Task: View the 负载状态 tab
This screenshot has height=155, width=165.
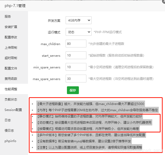Action: coord(14,99)
